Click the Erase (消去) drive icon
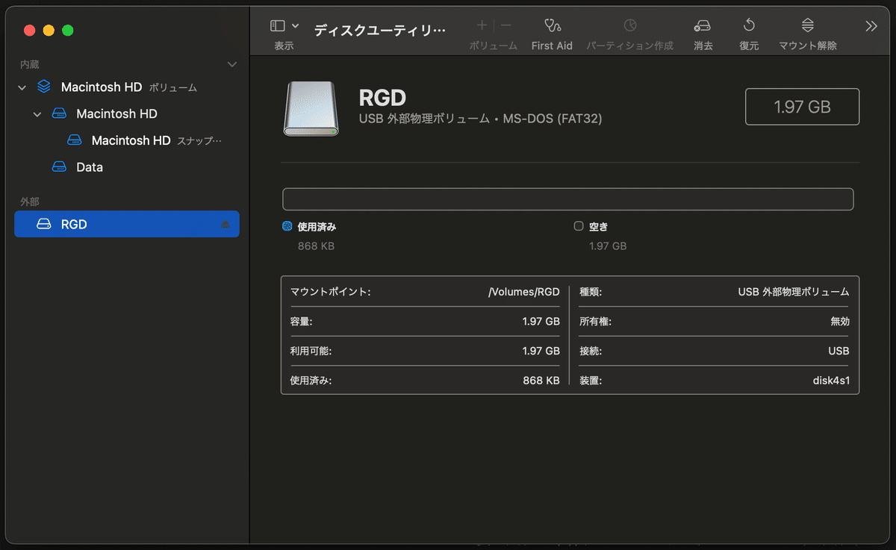This screenshot has width=896, height=550. pos(703,25)
